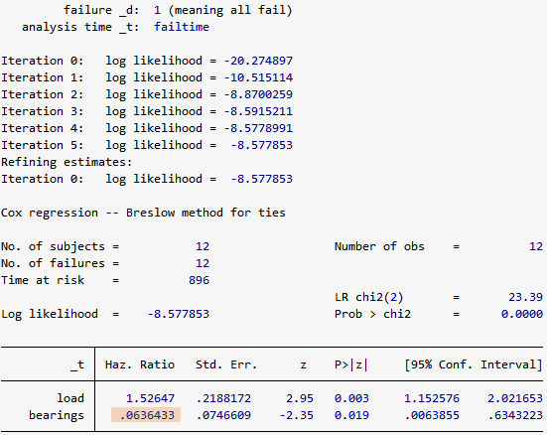Select the Prob > chi2 value 0.0000
The image size is (547, 435).
point(522,314)
